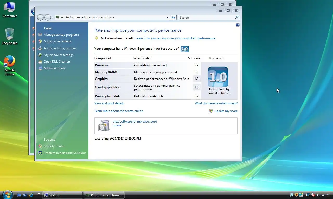The height and width of the screenshot is (199, 333).
Task: Click Manage startup programs
Action: point(61,35)
